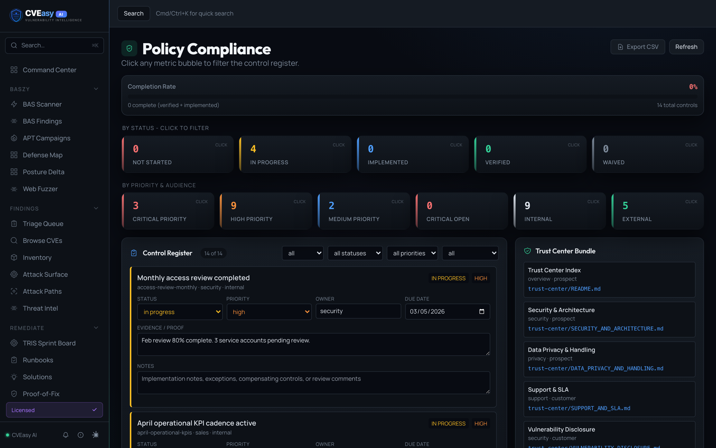The image size is (716, 448).
Task: Collapse the BASZY sidebar section
Action: 96,89
